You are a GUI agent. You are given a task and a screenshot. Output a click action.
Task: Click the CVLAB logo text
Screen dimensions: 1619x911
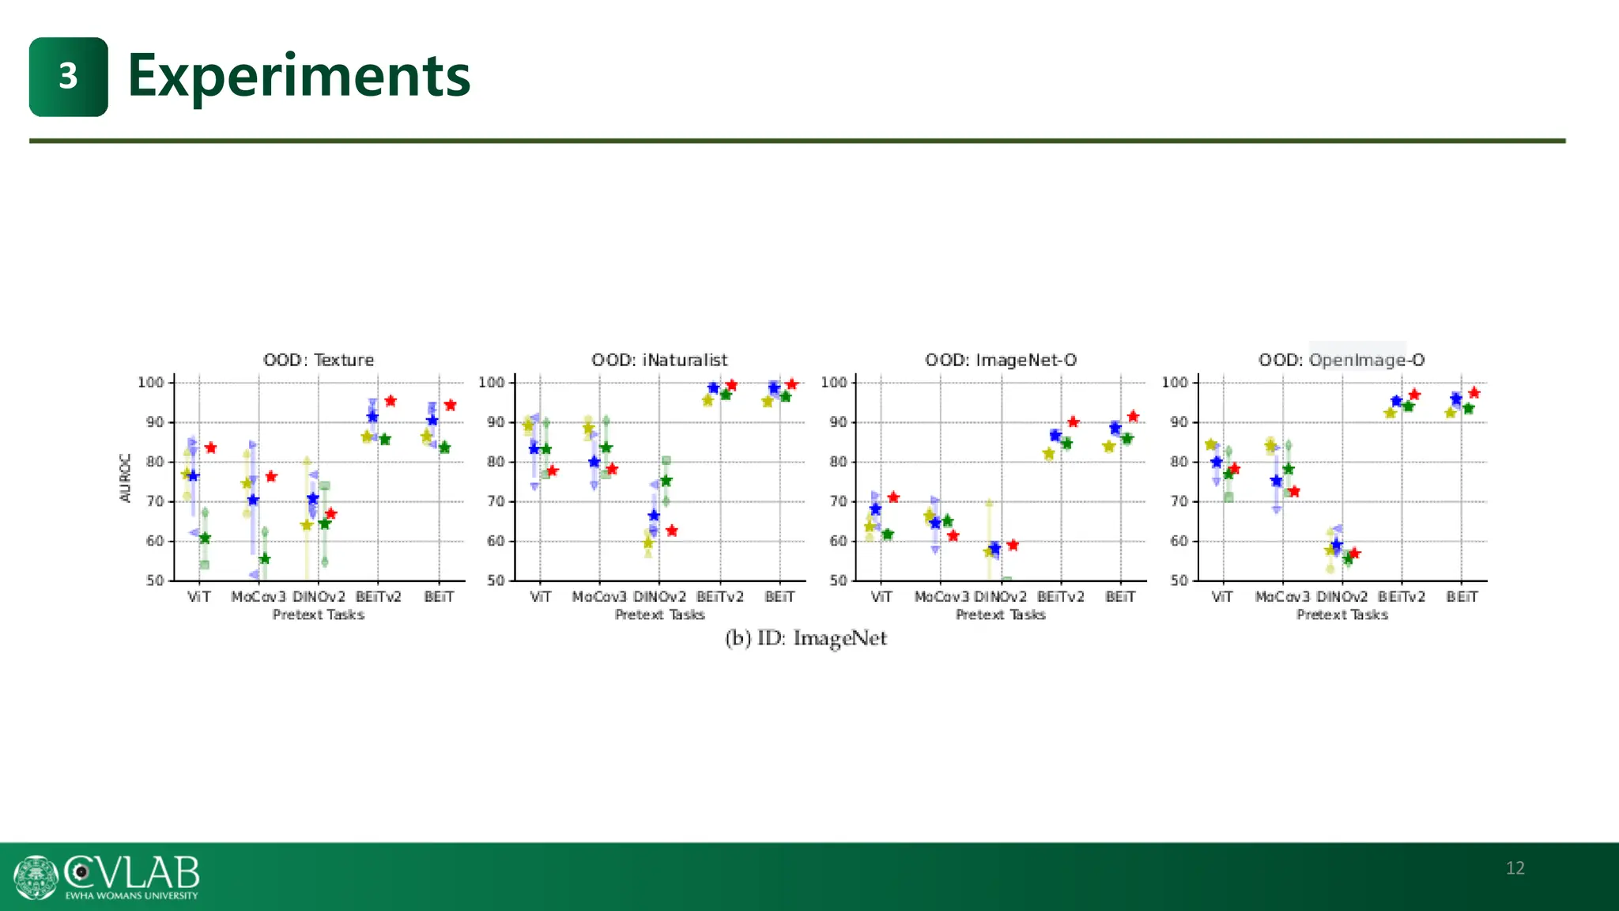coord(133,872)
